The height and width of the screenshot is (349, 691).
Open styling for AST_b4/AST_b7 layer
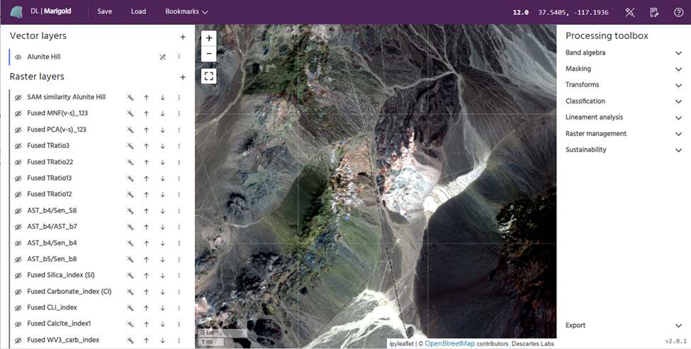(x=130, y=227)
